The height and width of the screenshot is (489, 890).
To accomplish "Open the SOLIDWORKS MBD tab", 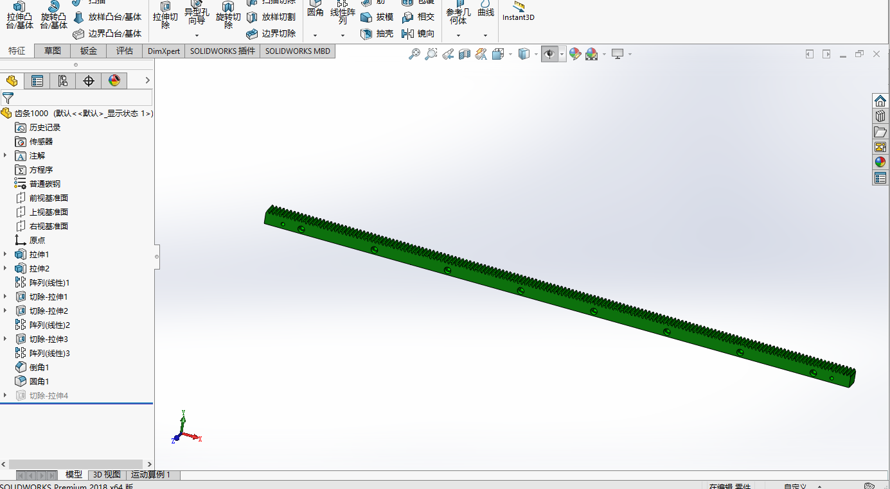I will (x=298, y=51).
